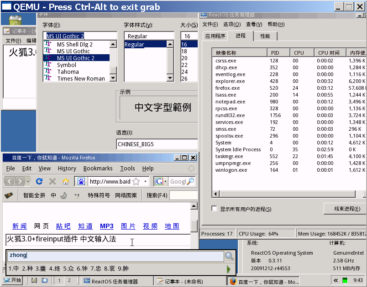367x287 pixels.
Task: Open the MP3 link on Baidu
Action: tap(106, 226)
